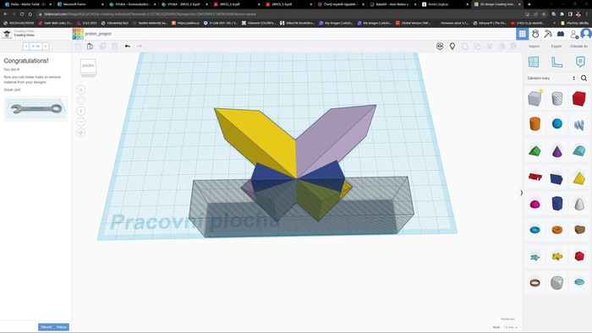This screenshot has height=333, width=592.
Task: Select the Ruler tool icon
Action: coord(556,62)
